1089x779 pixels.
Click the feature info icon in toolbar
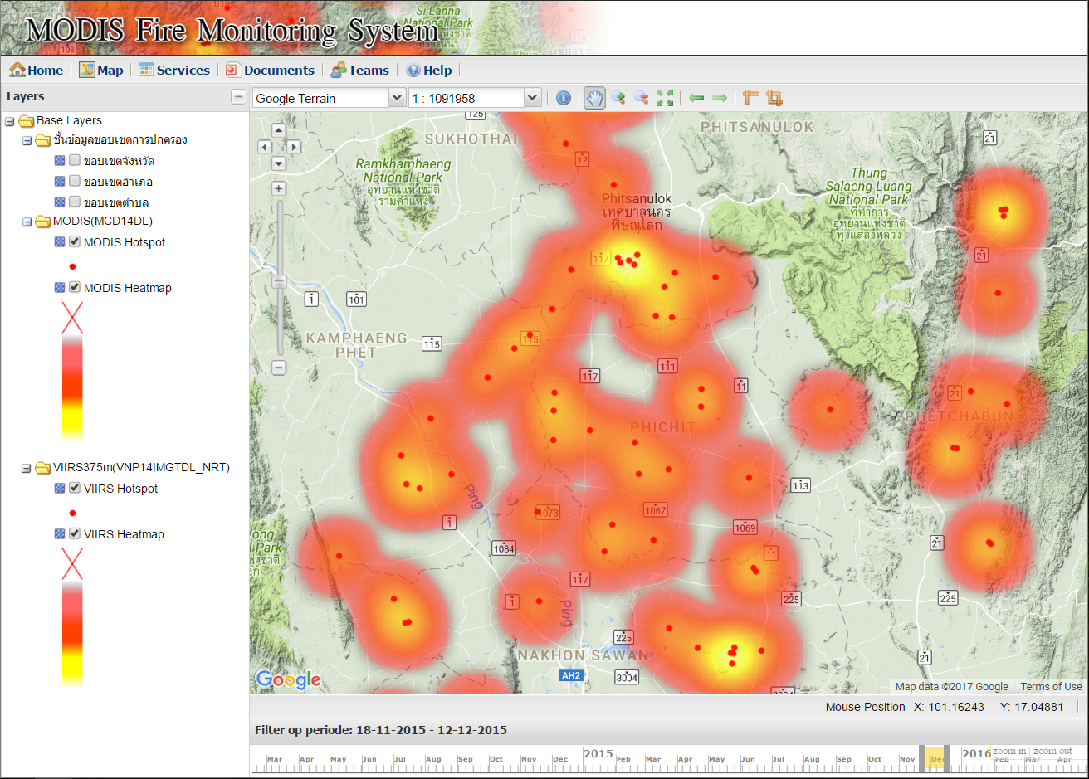pos(564,98)
